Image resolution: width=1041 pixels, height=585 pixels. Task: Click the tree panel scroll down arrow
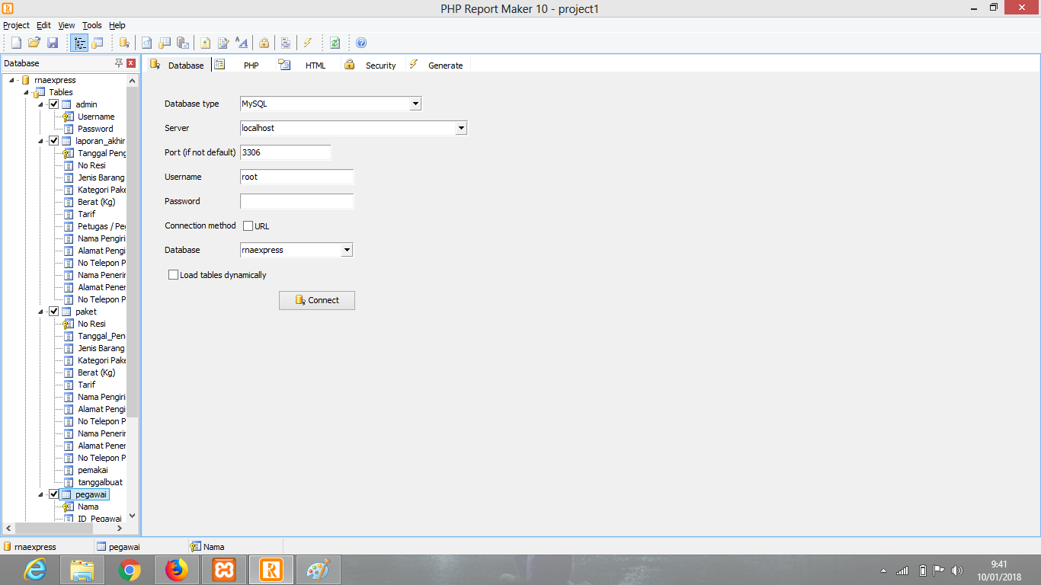click(x=132, y=516)
